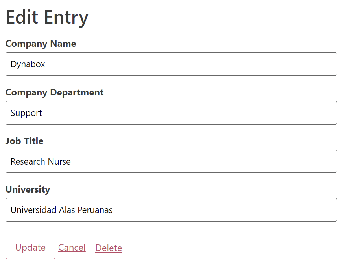
Task: Focus the Company Department text box
Action: tap(171, 113)
